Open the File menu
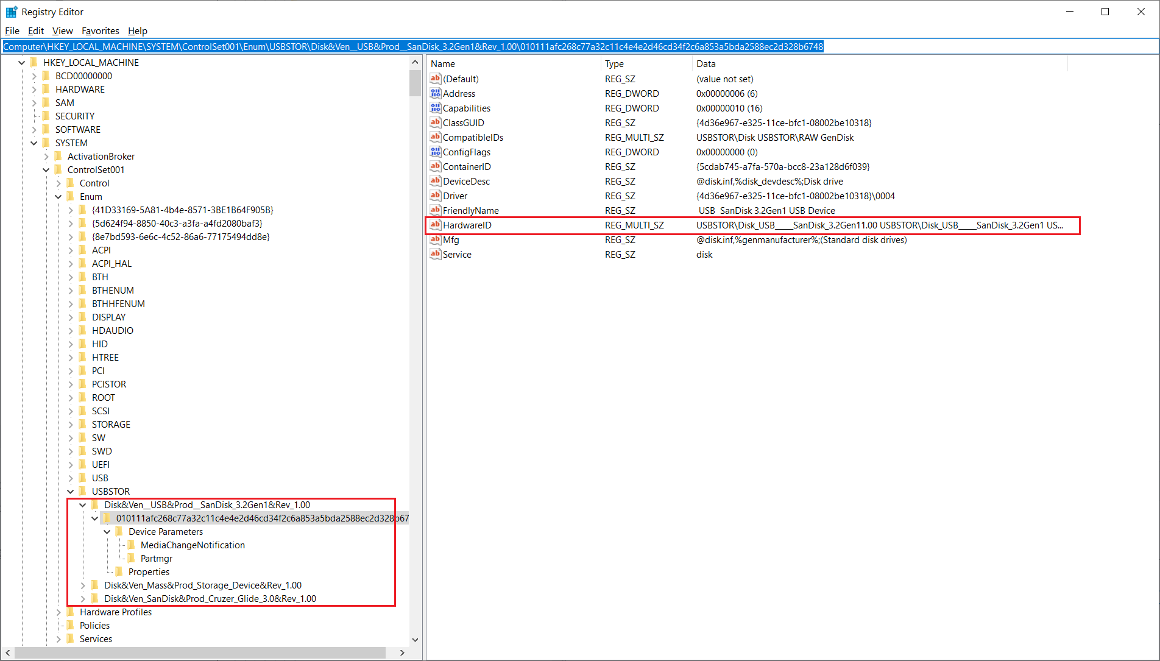The width and height of the screenshot is (1160, 661). click(12, 30)
